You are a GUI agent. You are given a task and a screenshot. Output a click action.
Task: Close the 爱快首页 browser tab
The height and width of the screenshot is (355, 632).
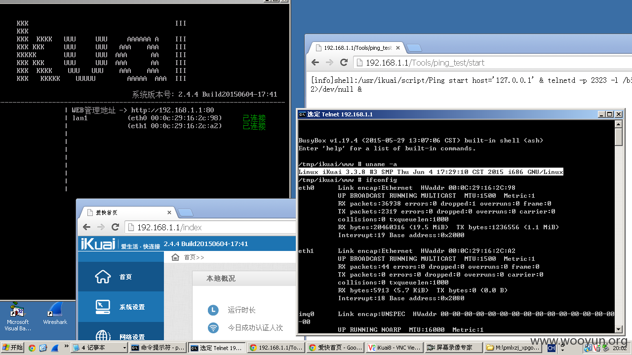tap(169, 213)
